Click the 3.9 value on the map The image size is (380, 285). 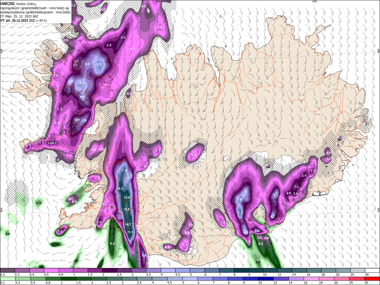point(84,121)
